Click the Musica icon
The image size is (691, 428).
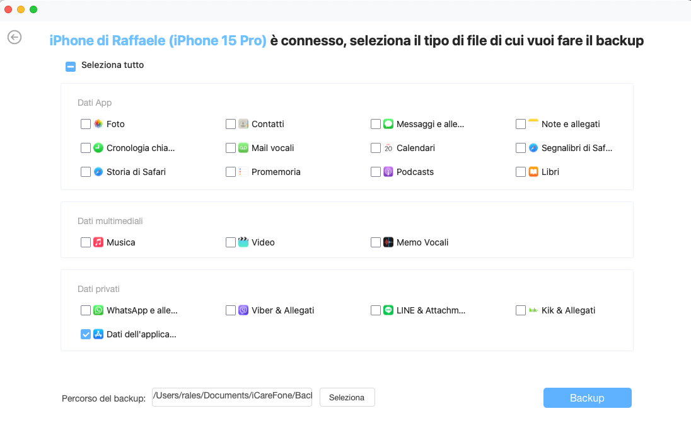coord(98,242)
